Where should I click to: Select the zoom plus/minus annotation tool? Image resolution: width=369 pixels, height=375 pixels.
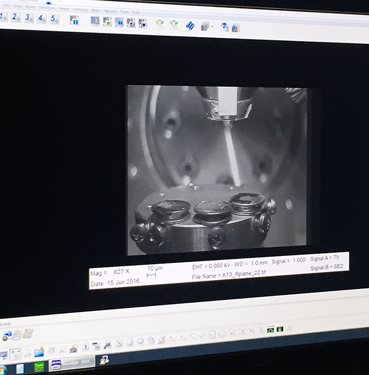[x=16, y=353]
